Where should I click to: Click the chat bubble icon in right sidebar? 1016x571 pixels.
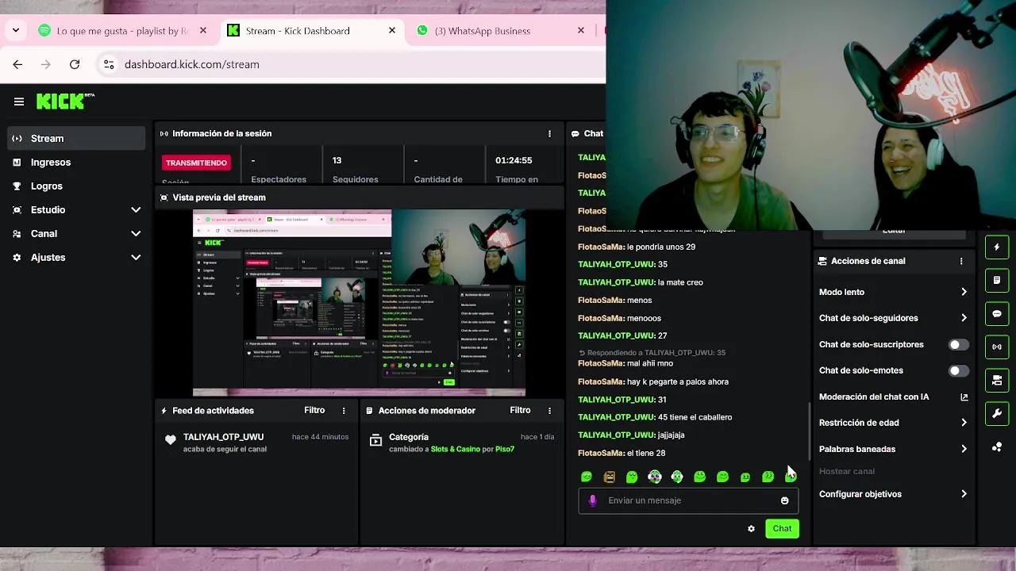click(997, 314)
